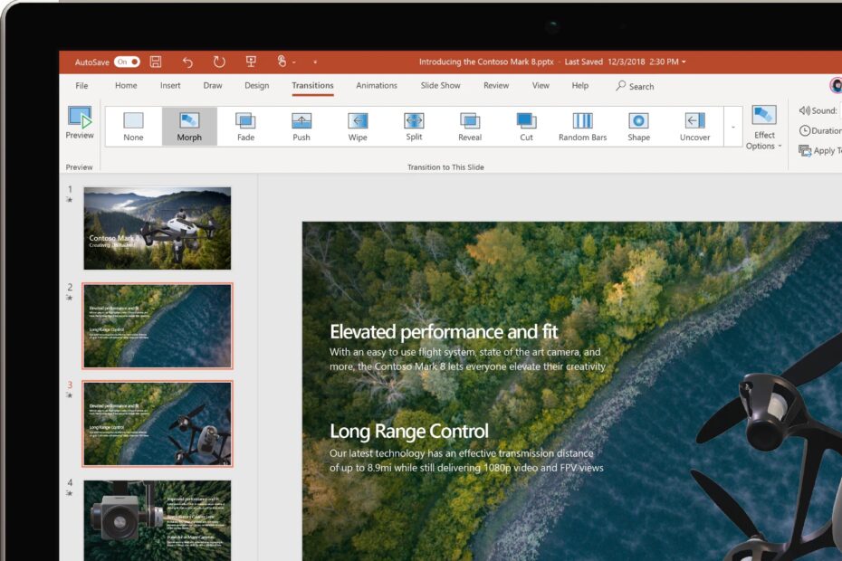Screen dimensions: 842x561
Task: Switch to the View tab
Action: tap(541, 85)
